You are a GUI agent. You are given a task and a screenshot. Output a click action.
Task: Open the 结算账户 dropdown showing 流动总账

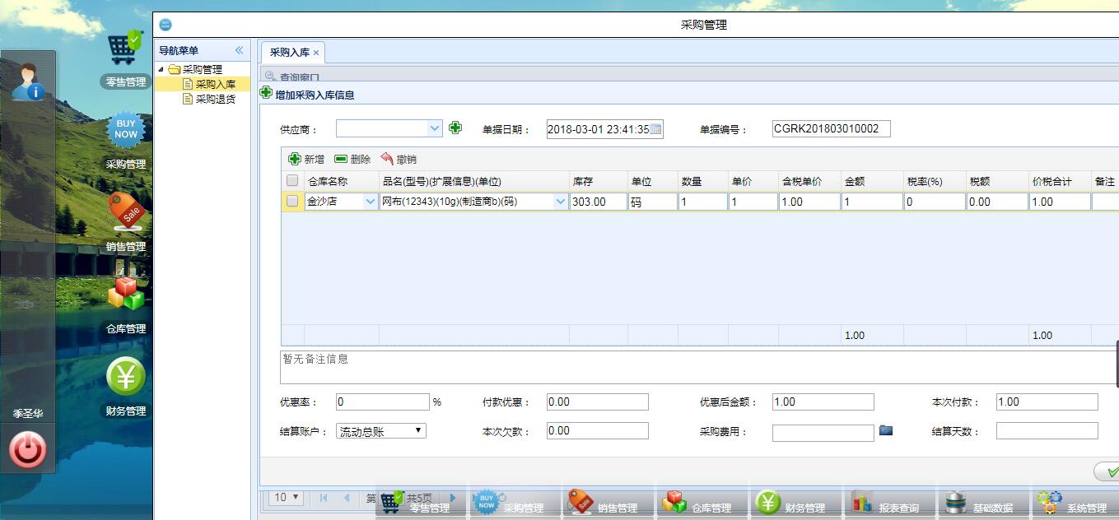(381, 430)
